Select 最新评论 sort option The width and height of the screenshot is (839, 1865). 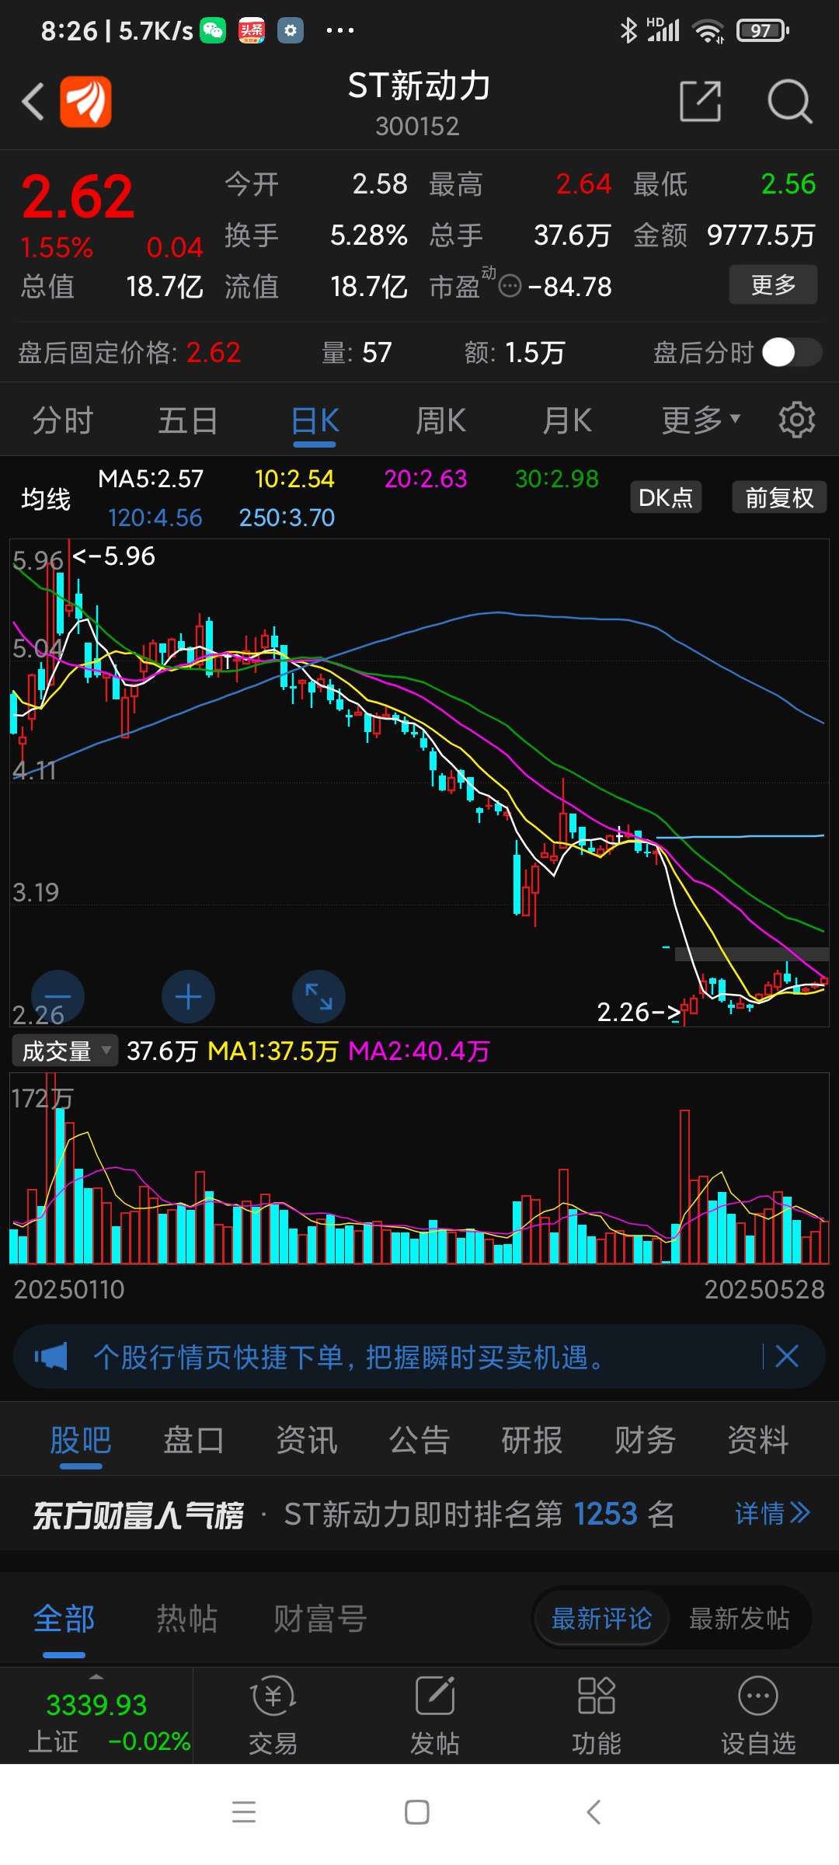(x=601, y=1619)
